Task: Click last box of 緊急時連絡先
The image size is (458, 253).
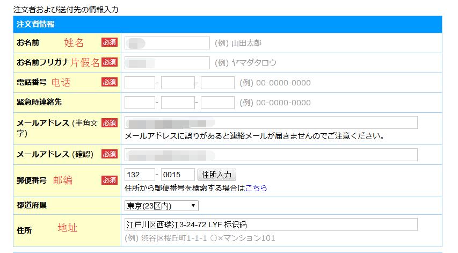Action: pyautogui.click(x=217, y=103)
